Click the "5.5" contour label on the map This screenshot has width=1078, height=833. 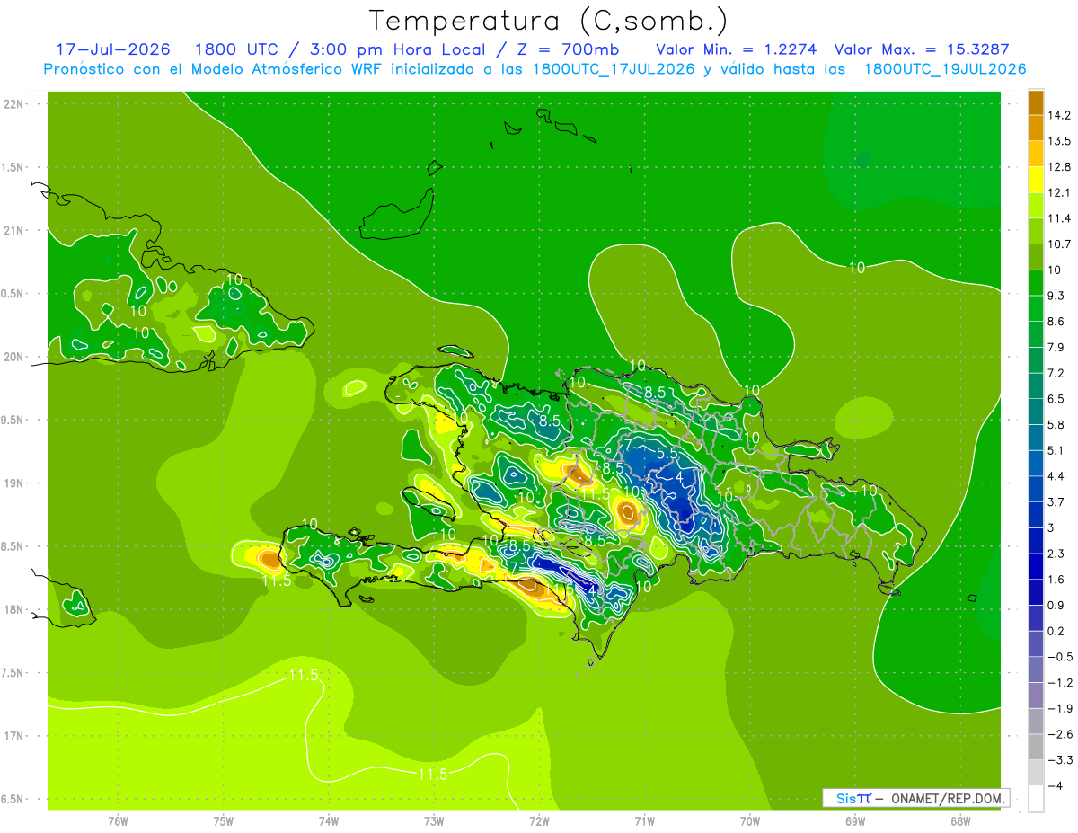[x=666, y=455]
